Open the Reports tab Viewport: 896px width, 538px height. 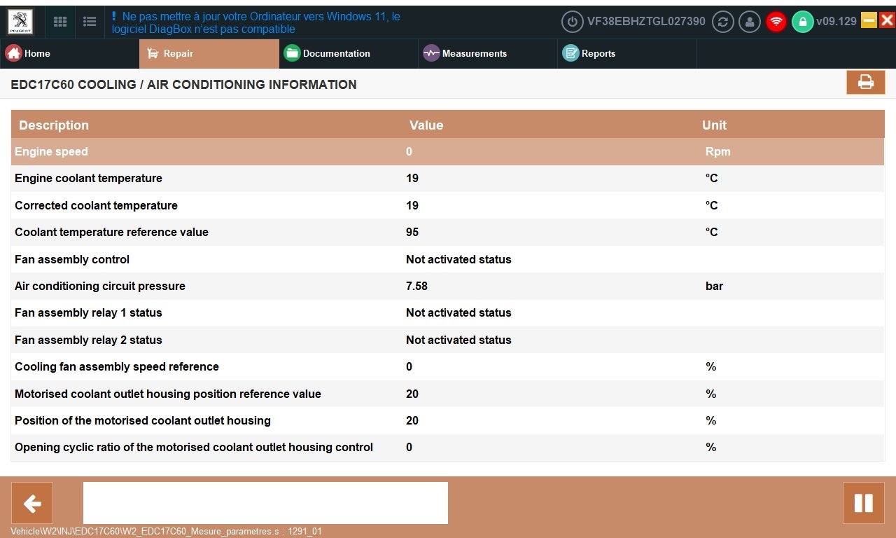627,53
